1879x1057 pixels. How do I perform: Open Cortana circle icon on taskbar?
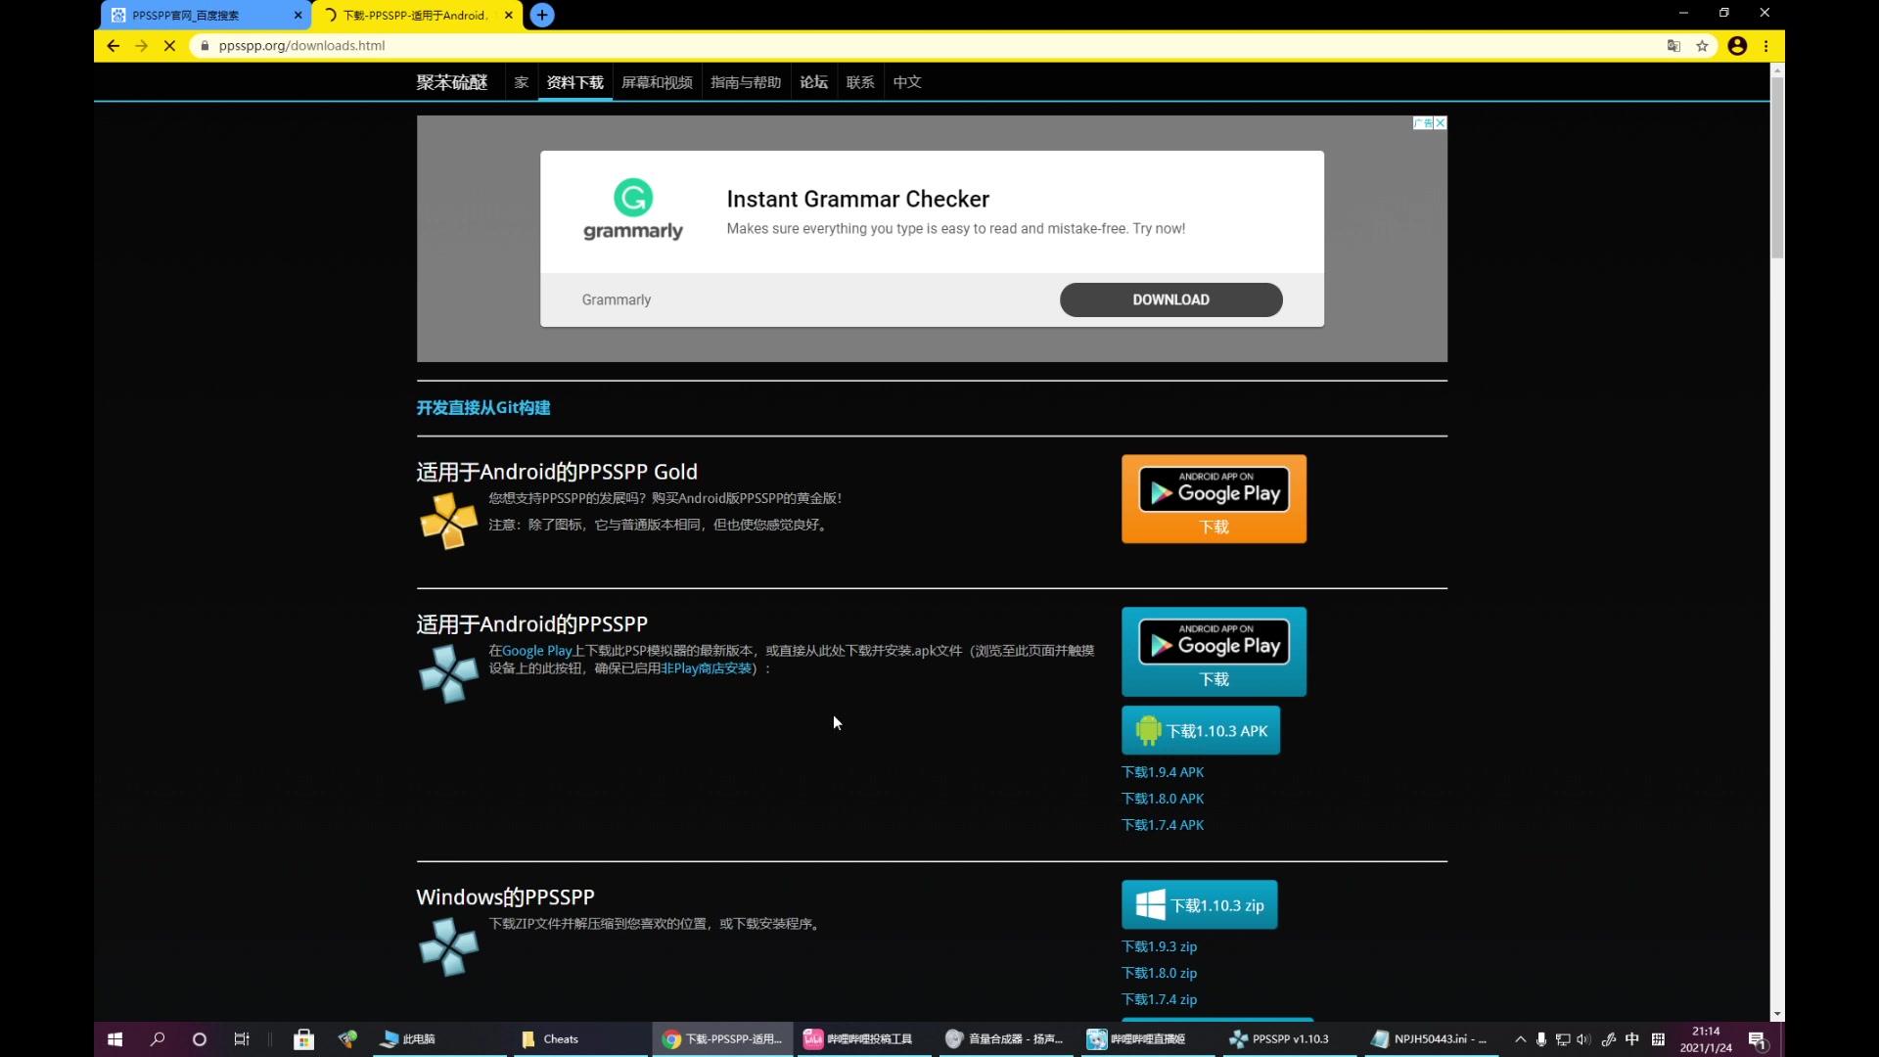(x=200, y=1039)
